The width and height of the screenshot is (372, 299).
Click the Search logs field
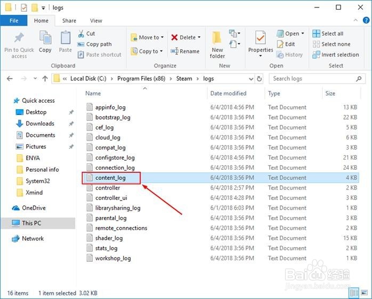point(317,79)
